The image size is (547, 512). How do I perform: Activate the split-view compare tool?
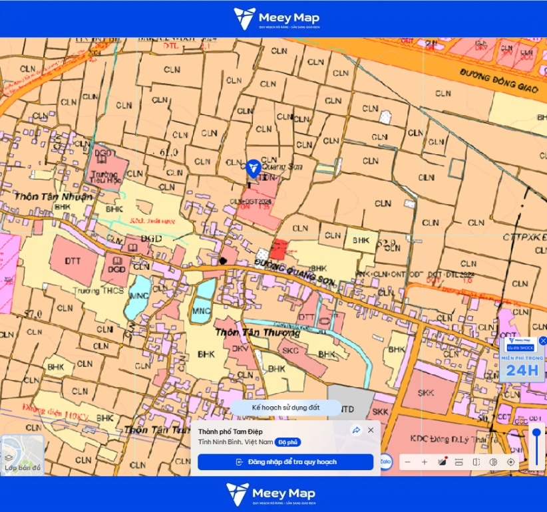476,462
